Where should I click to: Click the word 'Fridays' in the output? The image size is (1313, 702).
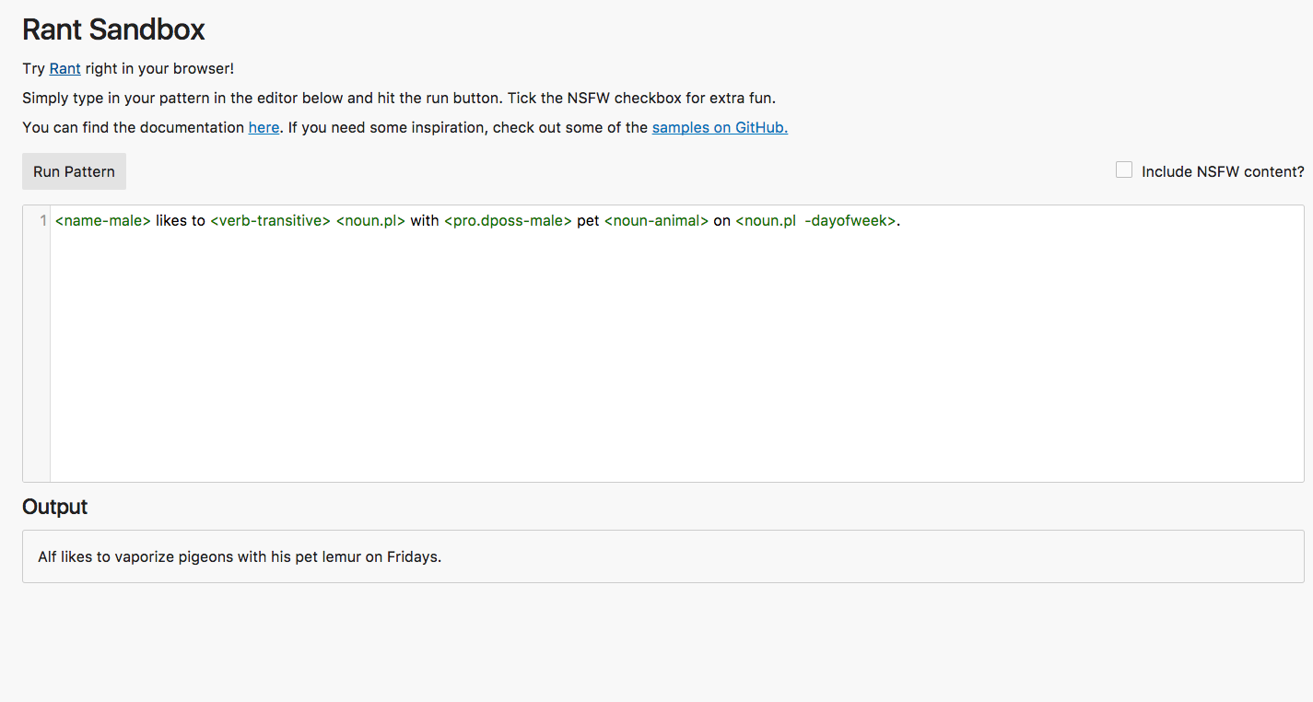pos(413,557)
